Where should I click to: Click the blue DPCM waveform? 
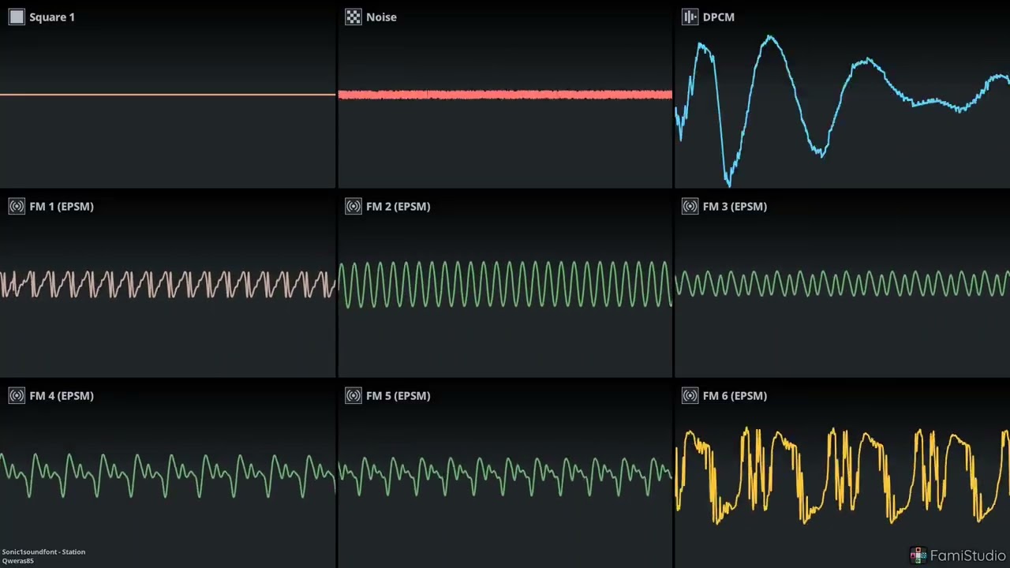point(842,110)
